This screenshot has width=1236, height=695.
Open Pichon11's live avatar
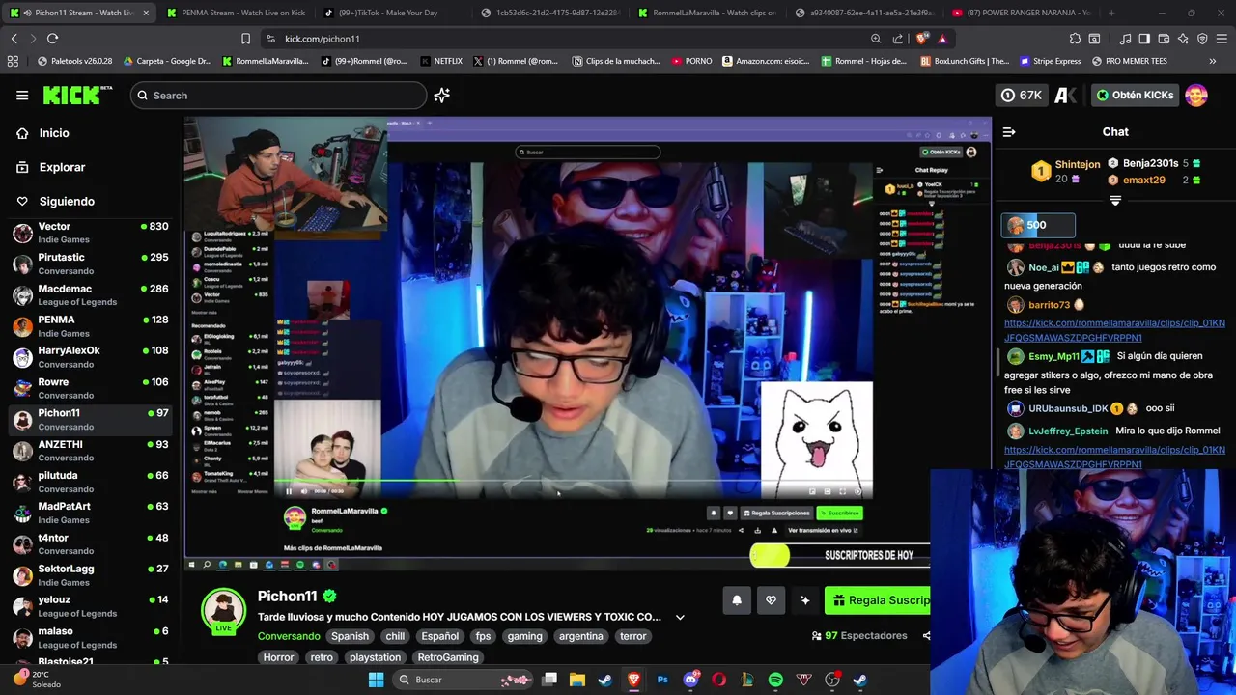[x=224, y=611]
